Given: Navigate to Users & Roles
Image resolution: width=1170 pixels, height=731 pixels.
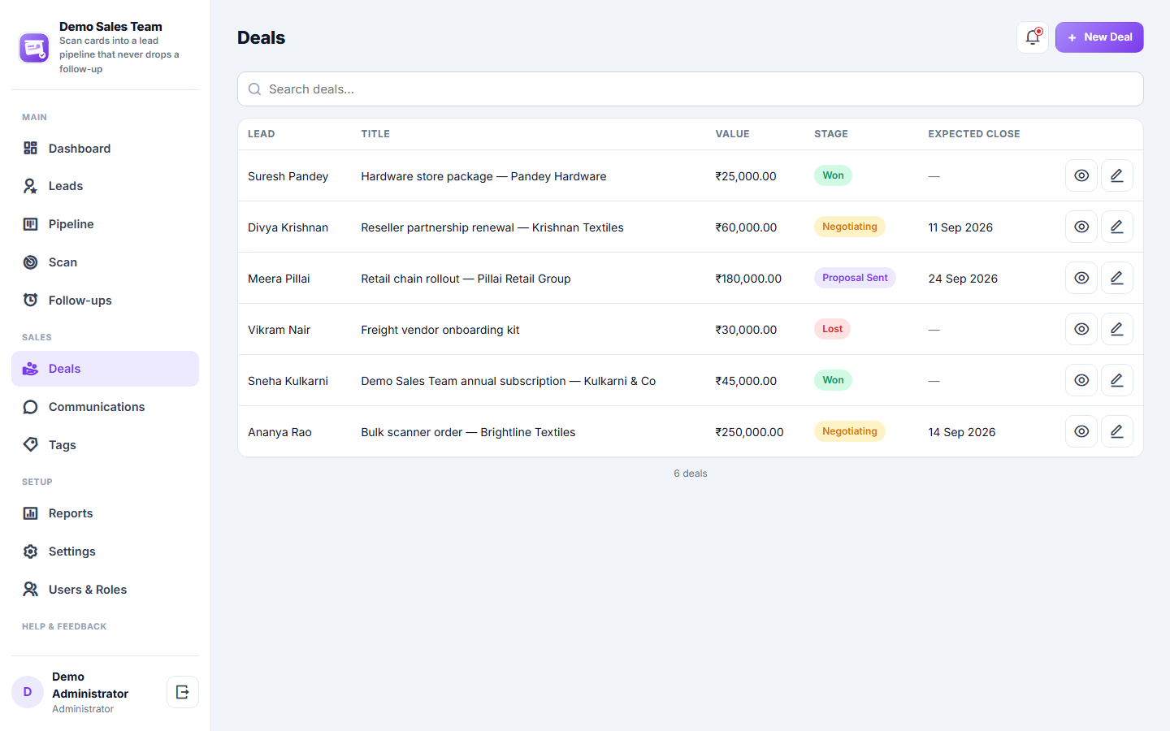Looking at the screenshot, I should pyautogui.click(x=105, y=590).
